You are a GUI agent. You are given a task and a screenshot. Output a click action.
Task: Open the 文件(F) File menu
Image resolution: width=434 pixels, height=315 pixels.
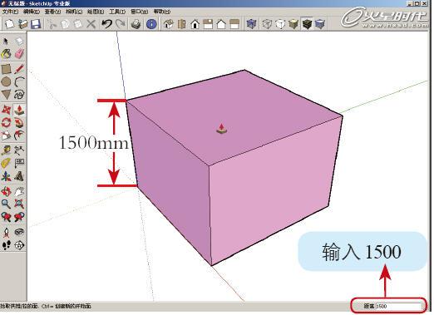tap(10, 12)
